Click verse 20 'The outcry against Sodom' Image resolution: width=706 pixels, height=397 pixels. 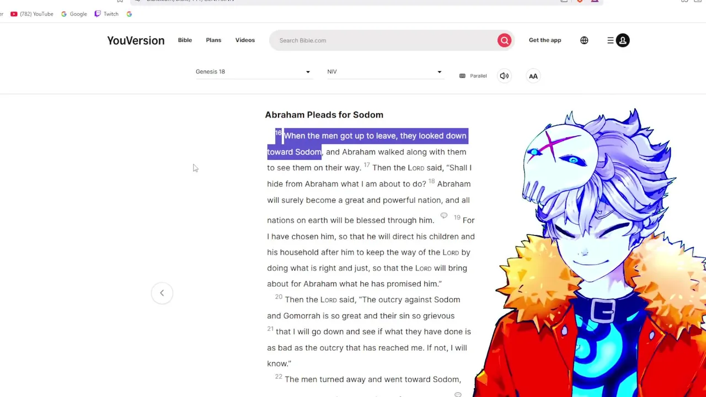(411, 299)
